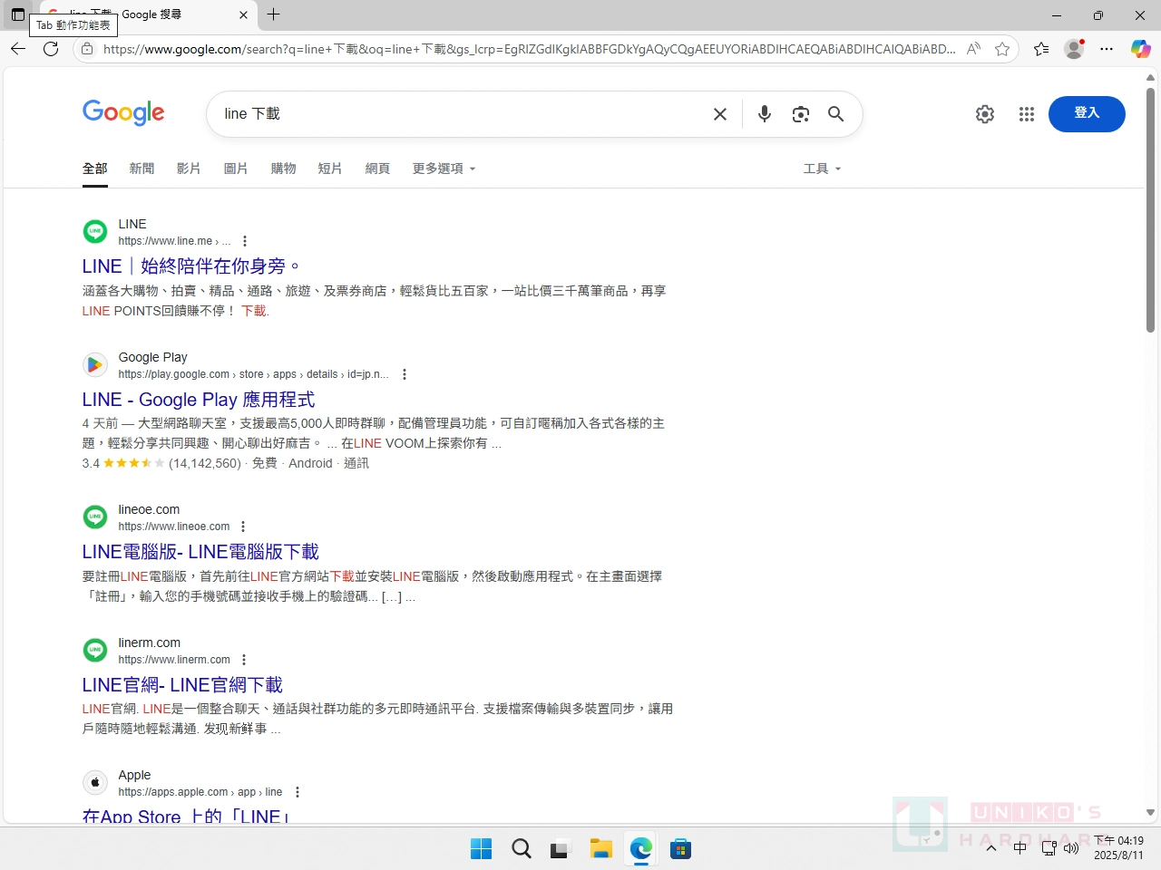Screen dimensions: 1161x870
Task: Submit search with magnifier icon
Action: tap(836, 114)
